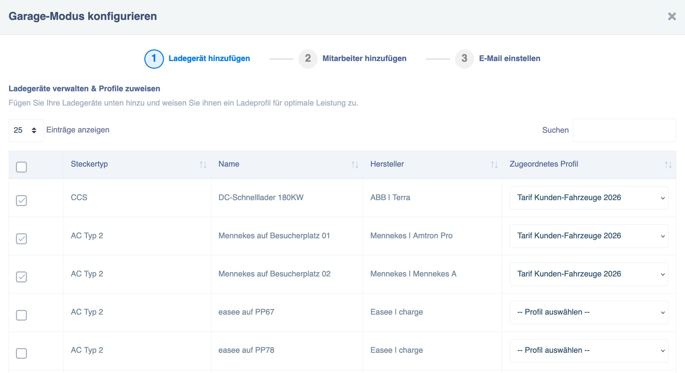
Task: Sort table by Steckertyp arrows icon
Action: [x=203, y=164]
